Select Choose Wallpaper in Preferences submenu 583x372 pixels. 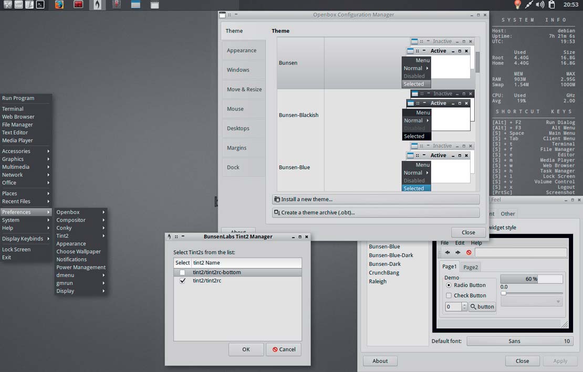pos(81,251)
